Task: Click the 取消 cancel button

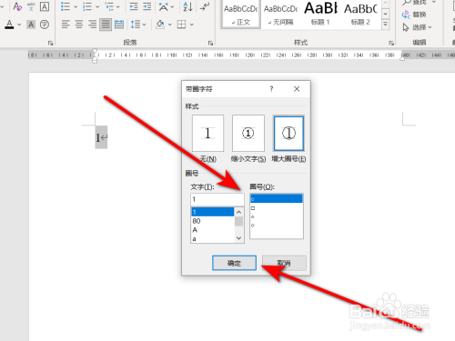Action: 284,263
